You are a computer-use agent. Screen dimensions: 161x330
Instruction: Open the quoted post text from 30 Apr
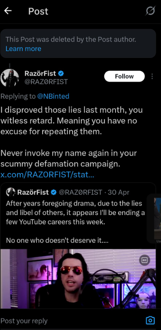pos(75,222)
